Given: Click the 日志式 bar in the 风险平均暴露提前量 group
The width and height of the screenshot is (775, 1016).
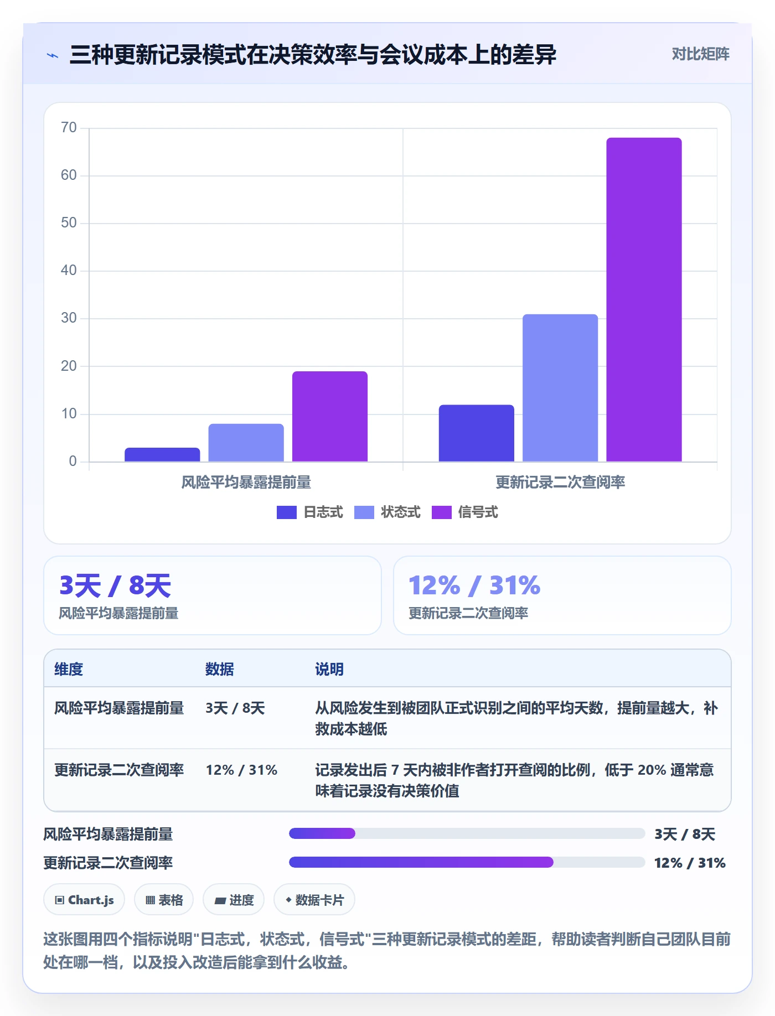Looking at the screenshot, I should click(162, 454).
